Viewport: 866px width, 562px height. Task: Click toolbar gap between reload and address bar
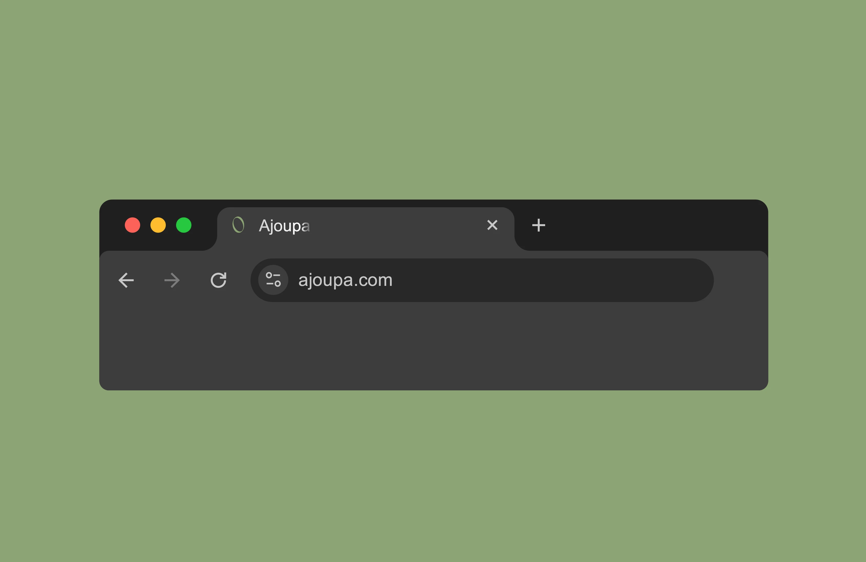239,280
